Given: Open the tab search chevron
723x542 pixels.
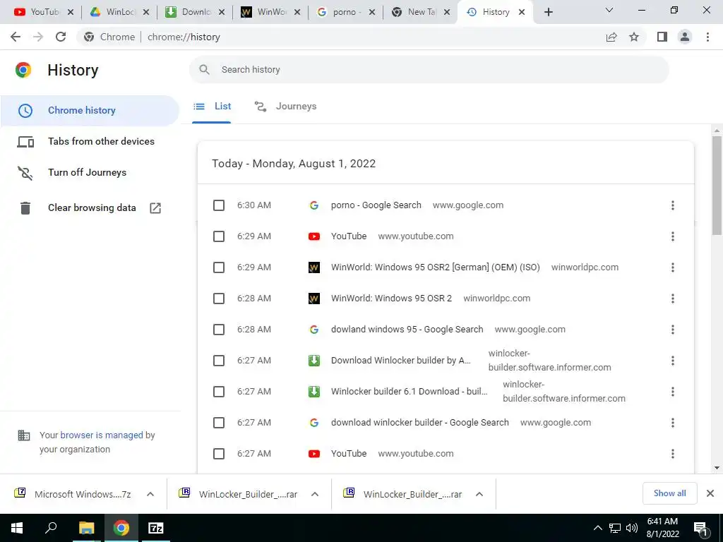Looking at the screenshot, I should click(x=609, y=10).
